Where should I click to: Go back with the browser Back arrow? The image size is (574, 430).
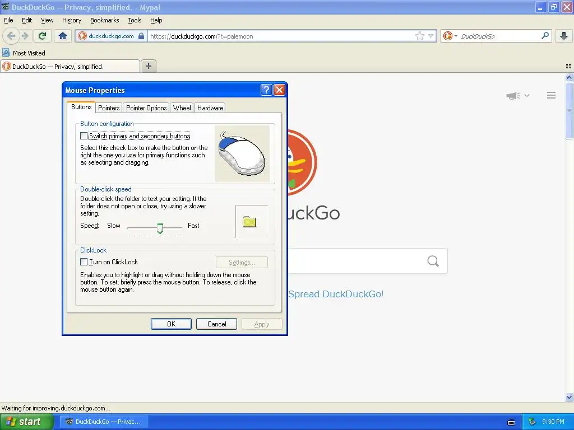11,36
